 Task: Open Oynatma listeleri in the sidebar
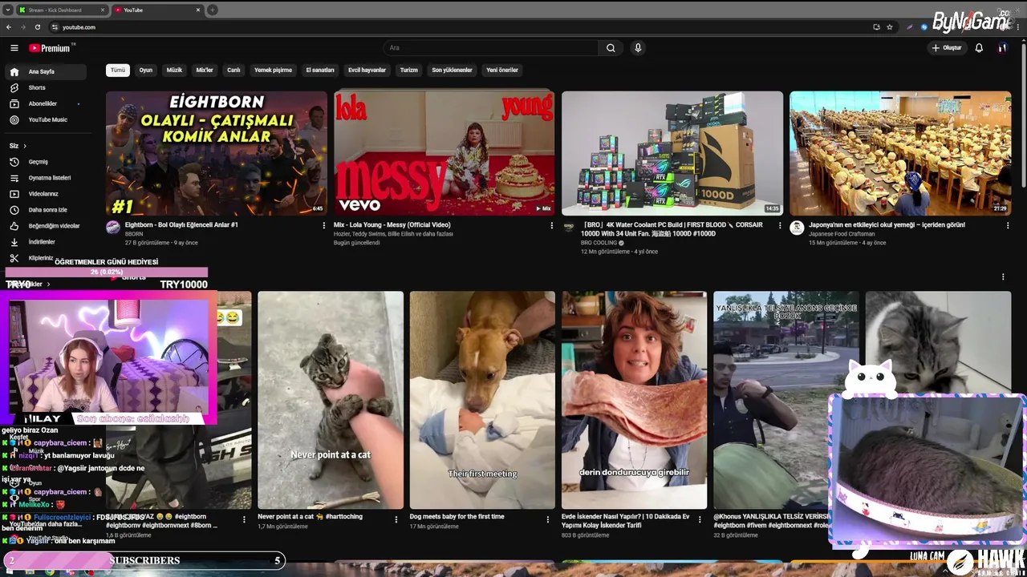[44, 178]
